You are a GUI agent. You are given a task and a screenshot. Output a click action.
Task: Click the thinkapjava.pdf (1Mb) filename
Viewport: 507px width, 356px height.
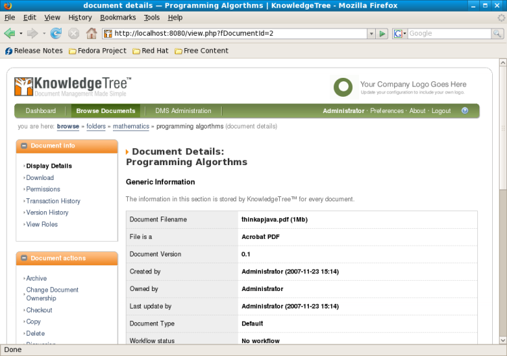click(x=274, y=219)
